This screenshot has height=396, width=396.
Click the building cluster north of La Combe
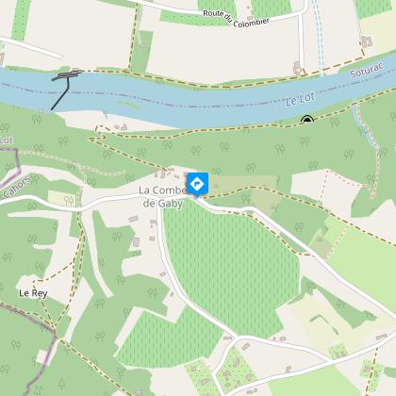[164, 173]
